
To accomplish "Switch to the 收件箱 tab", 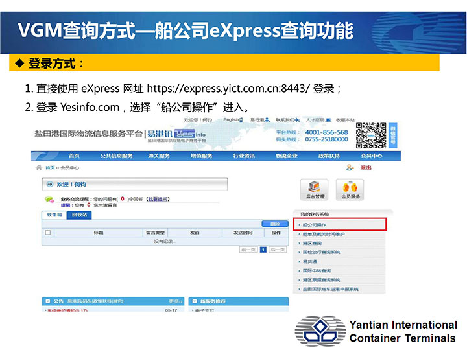I will [54, 215].
